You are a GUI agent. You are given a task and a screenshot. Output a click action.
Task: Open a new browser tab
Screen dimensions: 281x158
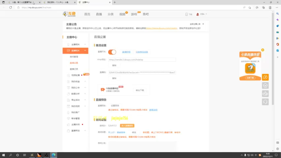(115, 2)
